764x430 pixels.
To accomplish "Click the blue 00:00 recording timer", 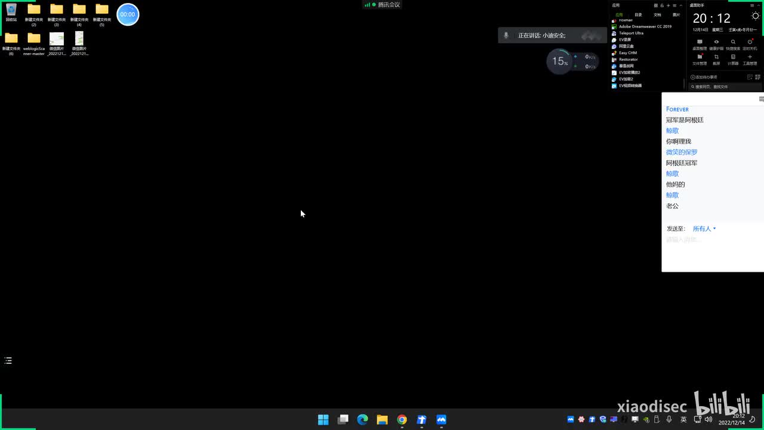I will coord(128,14).
